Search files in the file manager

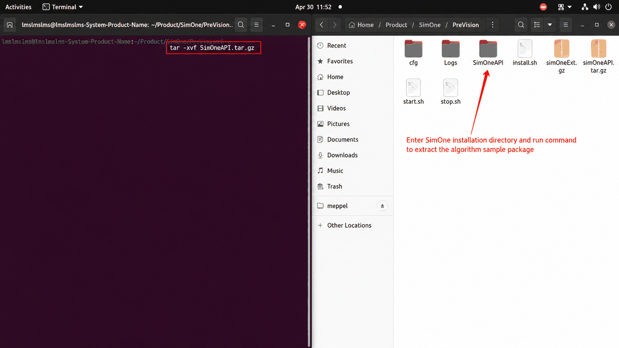[521, 25]
